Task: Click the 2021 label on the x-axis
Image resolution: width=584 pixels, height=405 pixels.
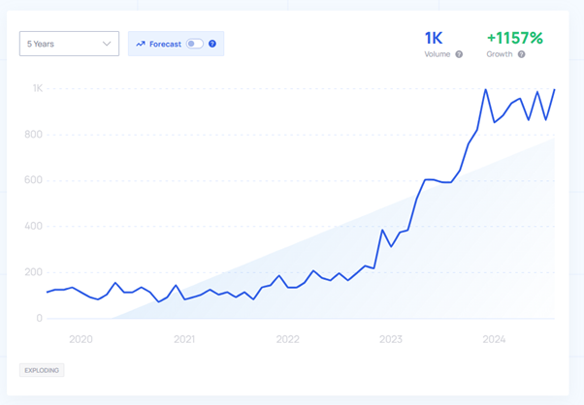Action: coord(184,339)
